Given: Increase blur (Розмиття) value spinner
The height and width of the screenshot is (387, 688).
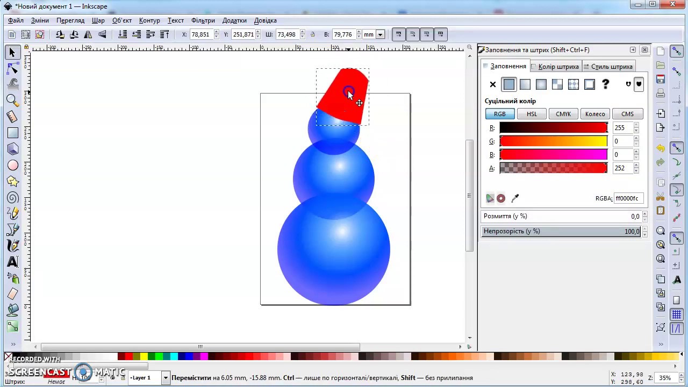Looking at the screenshot, I should click(644, 214).
